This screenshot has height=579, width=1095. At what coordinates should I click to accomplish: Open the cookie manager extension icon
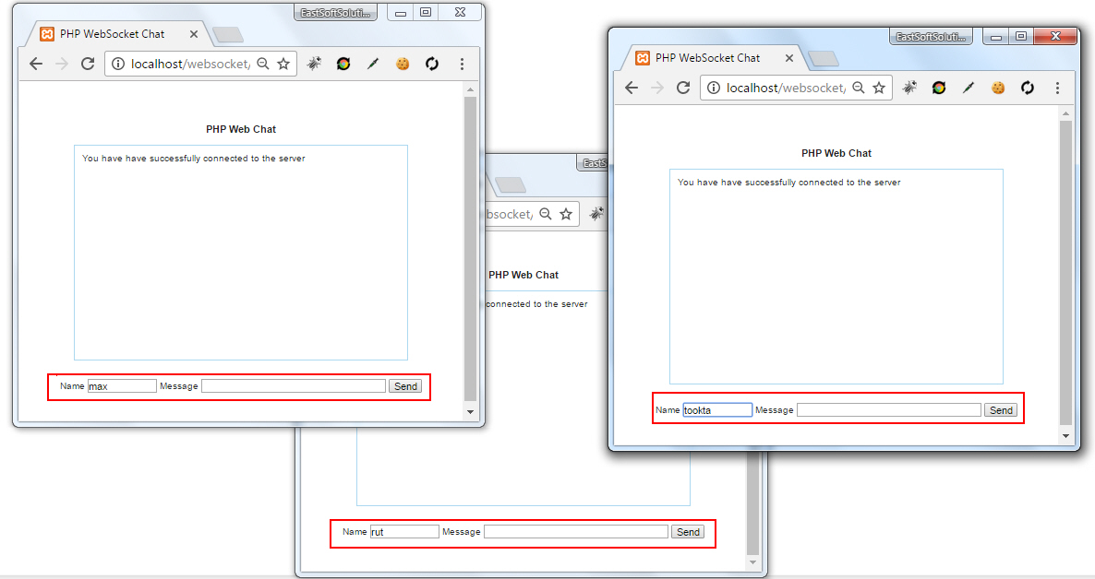click(x=403, y=63)
